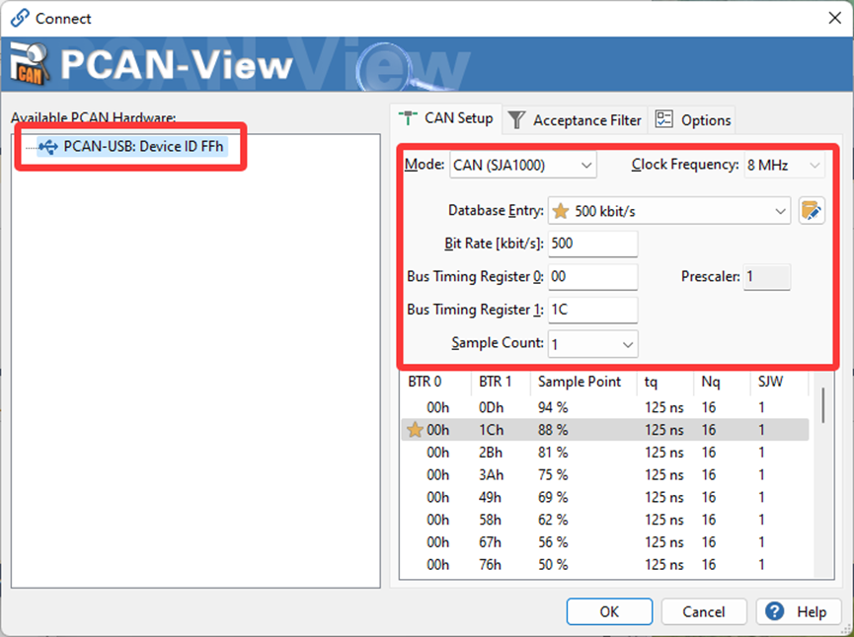Close the Connect dialog window

pyautogui.click(x=834, y=18)
